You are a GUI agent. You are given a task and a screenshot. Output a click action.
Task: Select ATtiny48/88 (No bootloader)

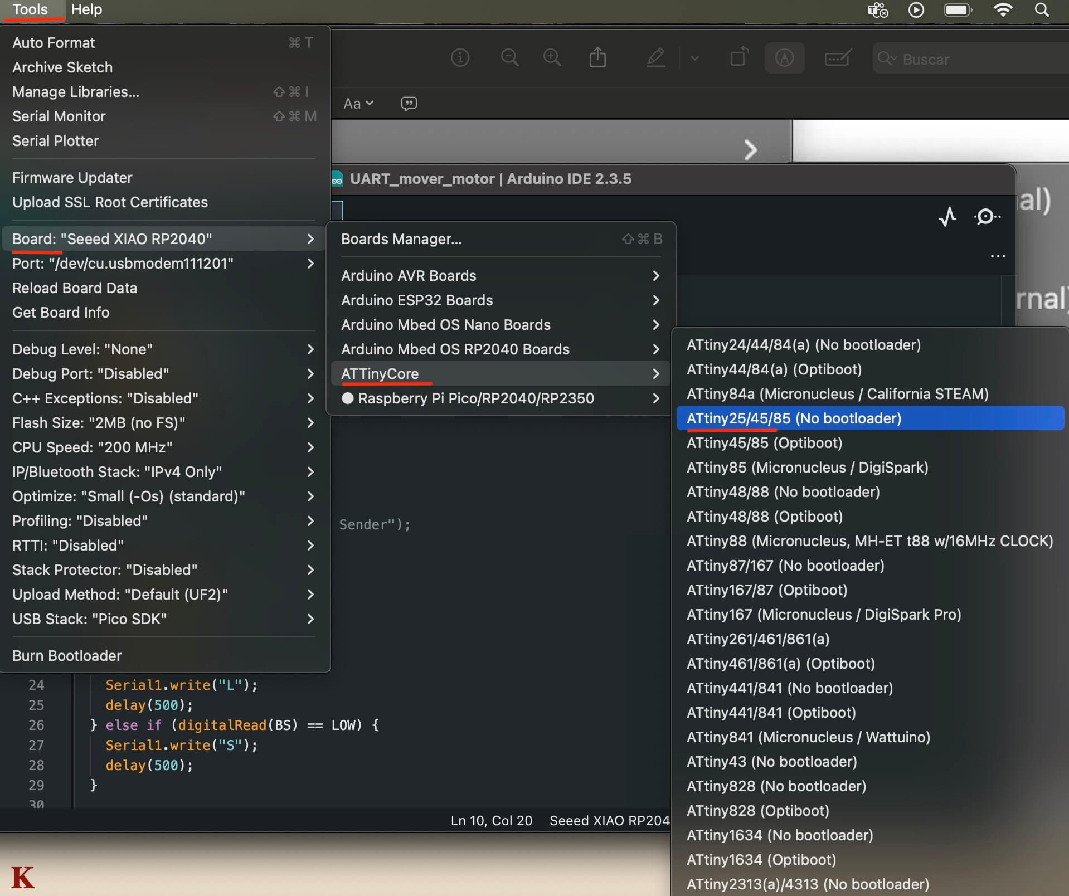[870, 492]
